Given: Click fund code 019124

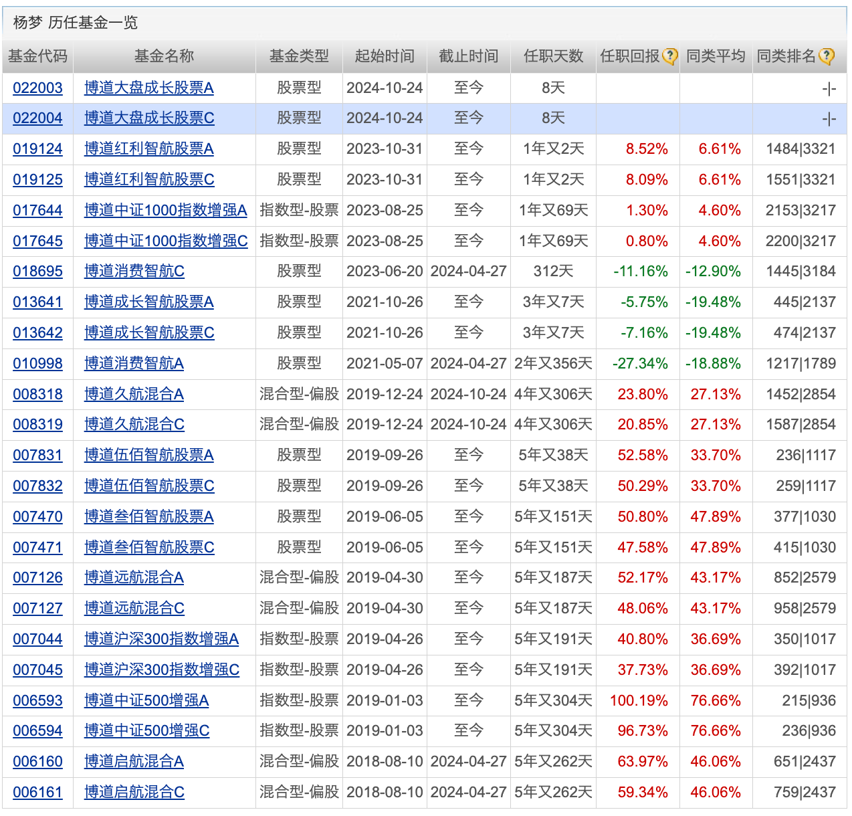Looking at the screenshot, I should (37, 149).
